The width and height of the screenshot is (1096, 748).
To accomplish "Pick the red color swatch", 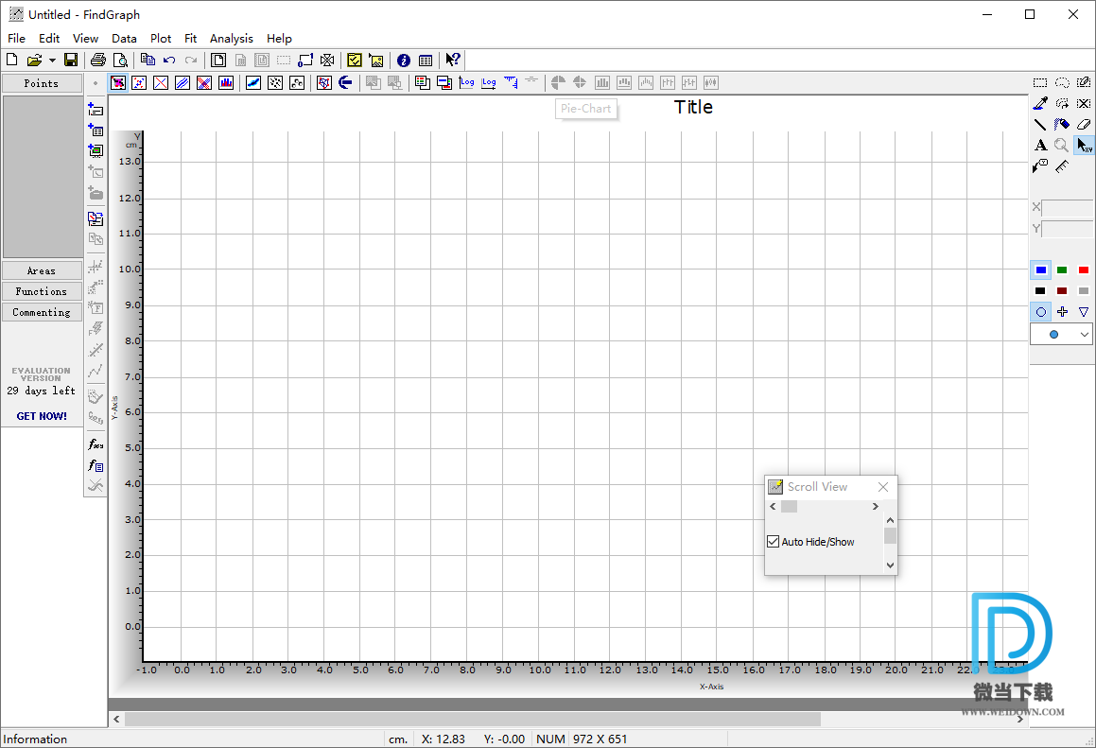I will tap(1084, 270).
